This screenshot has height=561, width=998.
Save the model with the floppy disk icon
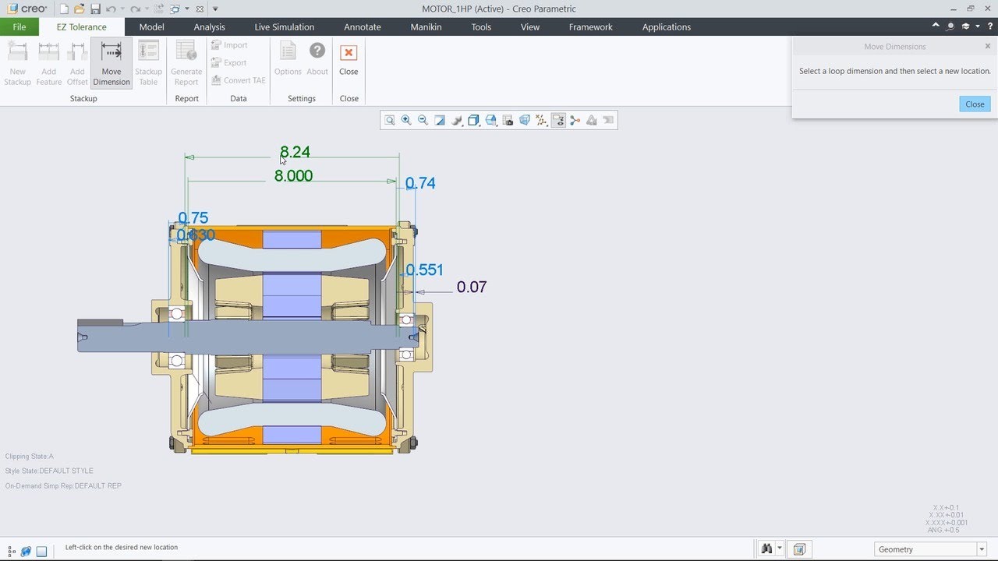[x=95, y=9]
